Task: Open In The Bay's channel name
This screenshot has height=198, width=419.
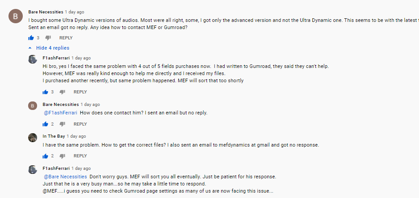Action: coord(54,136)
